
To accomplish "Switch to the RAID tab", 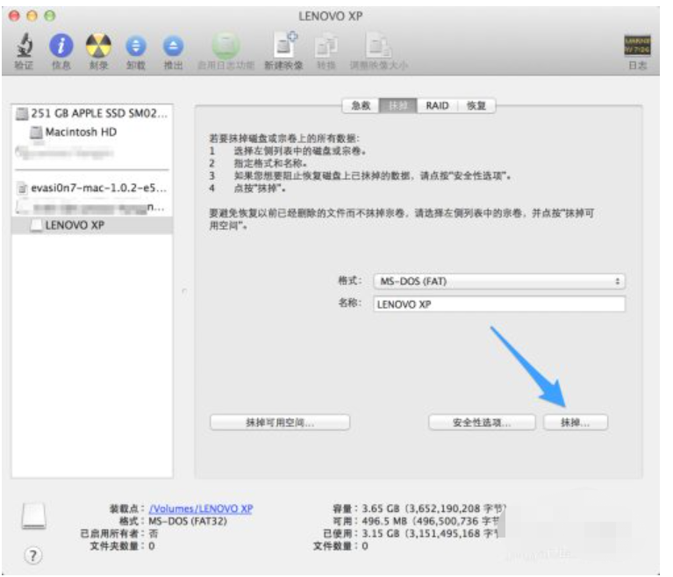I will tap(437, 106).
